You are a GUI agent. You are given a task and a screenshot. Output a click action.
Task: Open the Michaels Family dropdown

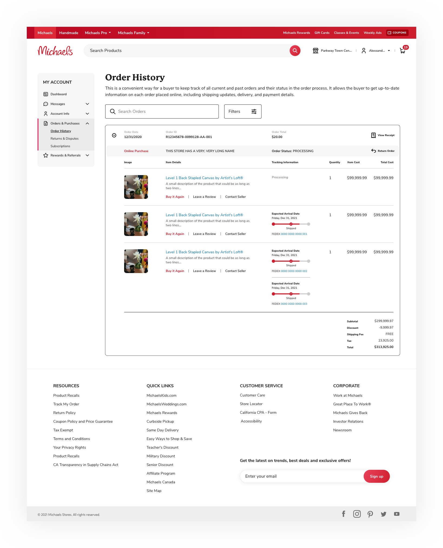coord(134,33)
